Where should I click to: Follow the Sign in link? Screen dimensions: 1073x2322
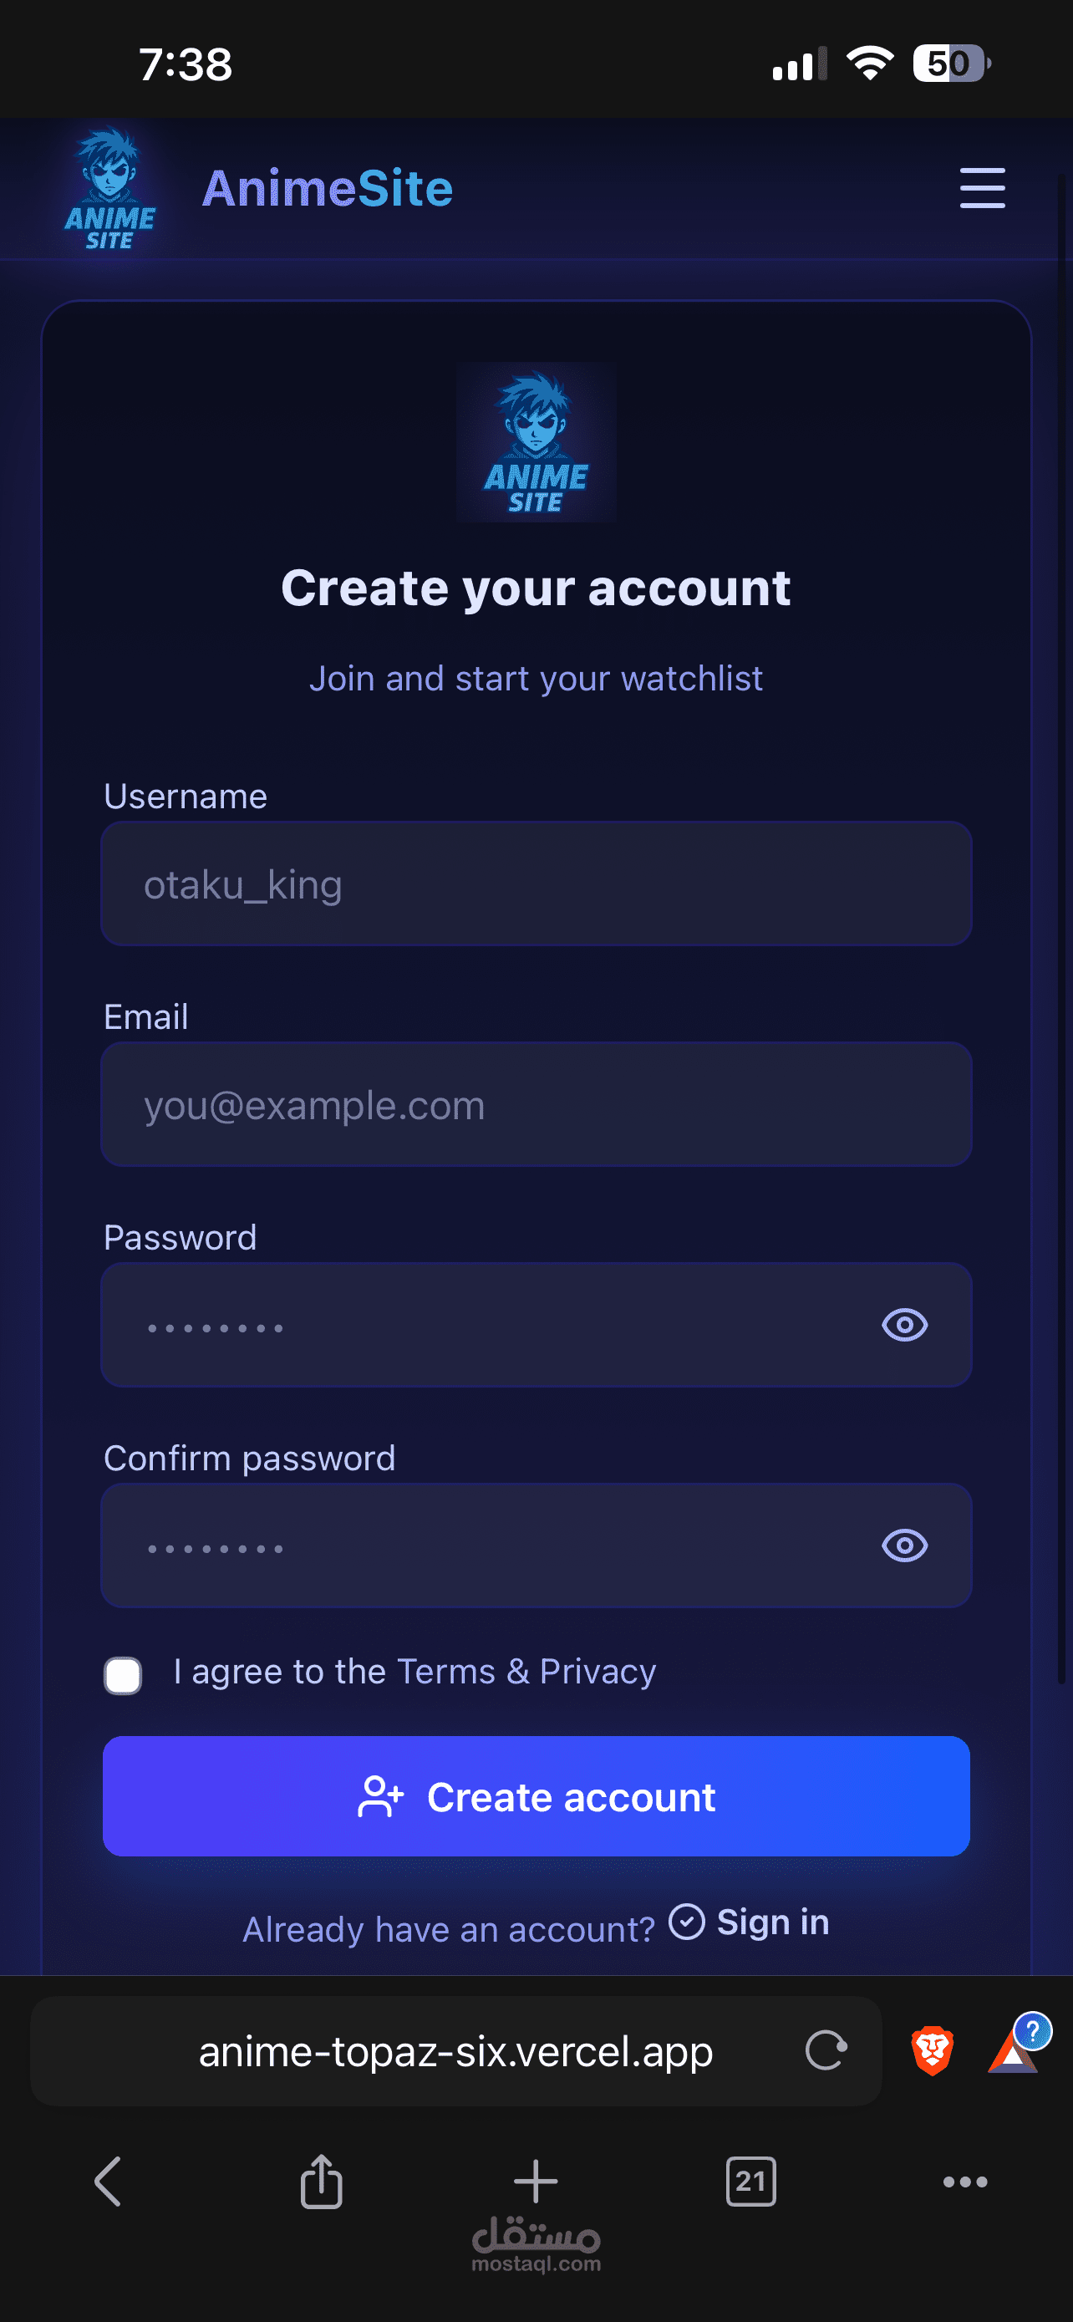point(772,1922)
